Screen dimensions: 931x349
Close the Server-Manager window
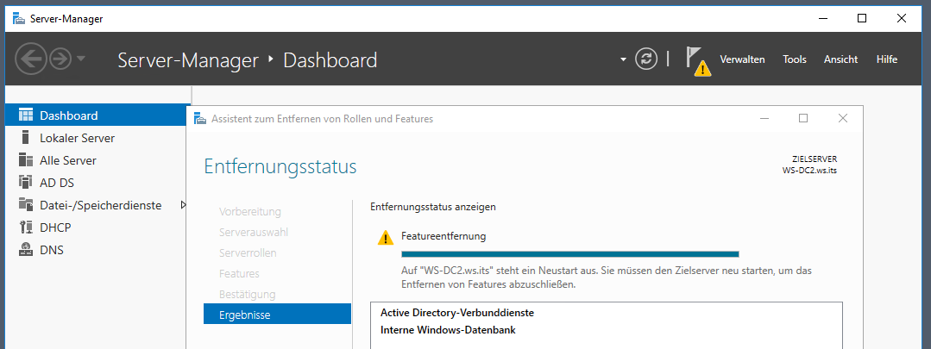point(902,18)
